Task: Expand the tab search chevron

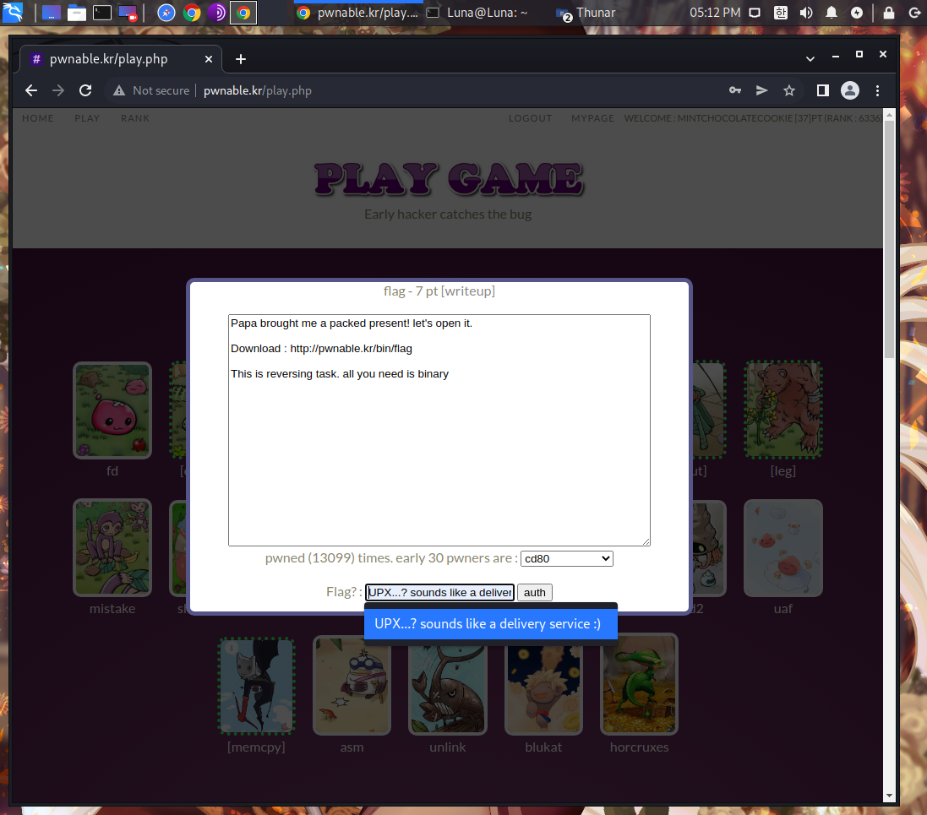Action: click(x=810, y=58)
